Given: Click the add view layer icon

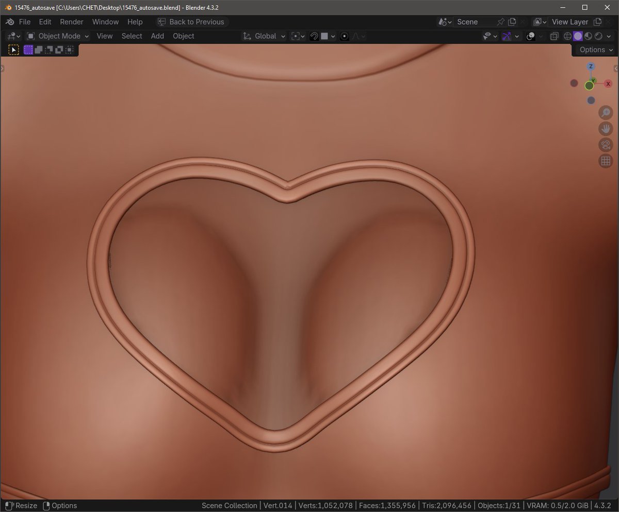Looking at the screenshot, I should click(597, 22).
